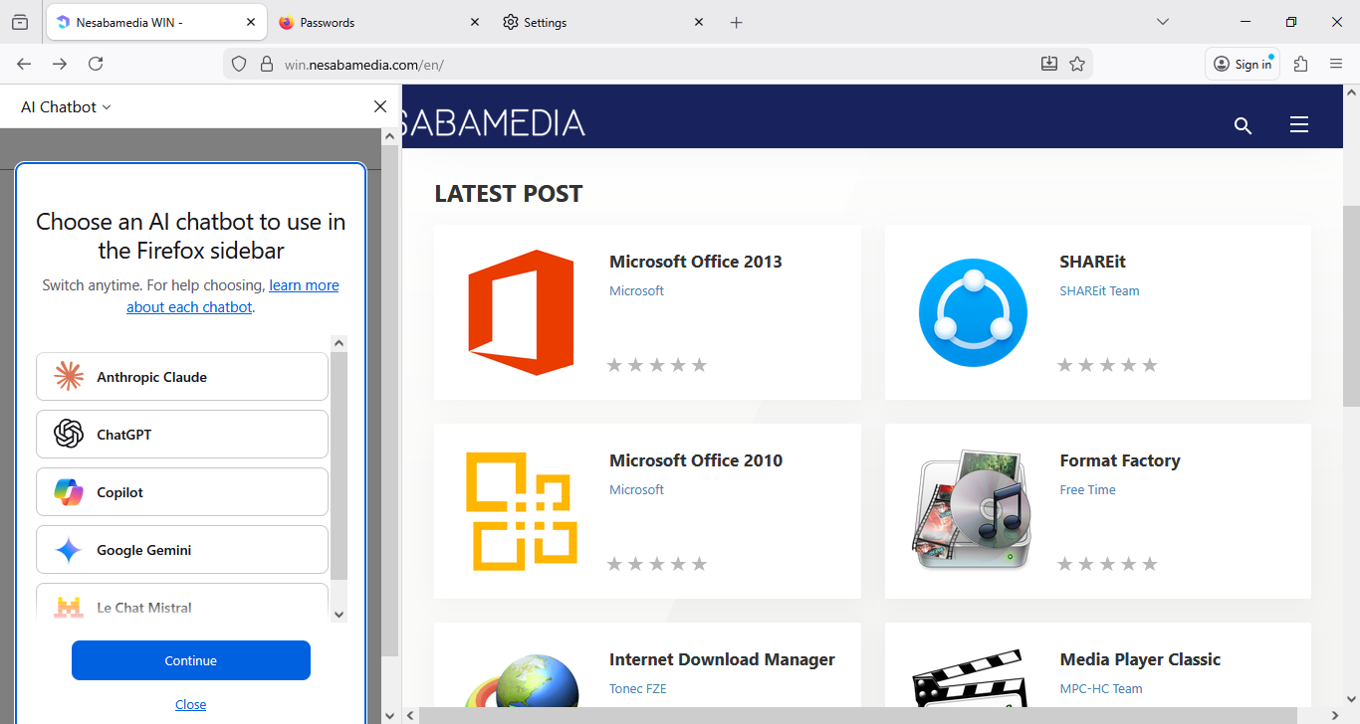Click the install site as app icon

coord(1048,64)
